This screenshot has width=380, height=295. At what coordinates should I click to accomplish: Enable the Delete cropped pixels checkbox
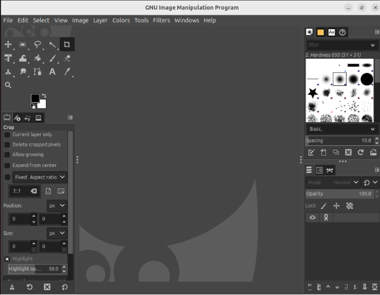pyautogui.click(x=8, y=145)
